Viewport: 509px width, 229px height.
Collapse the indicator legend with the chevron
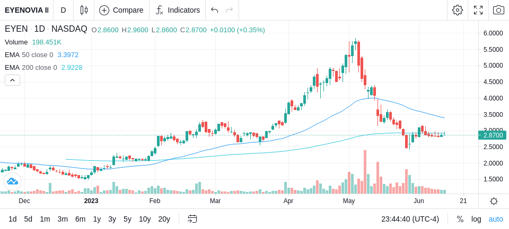(12, 80)
